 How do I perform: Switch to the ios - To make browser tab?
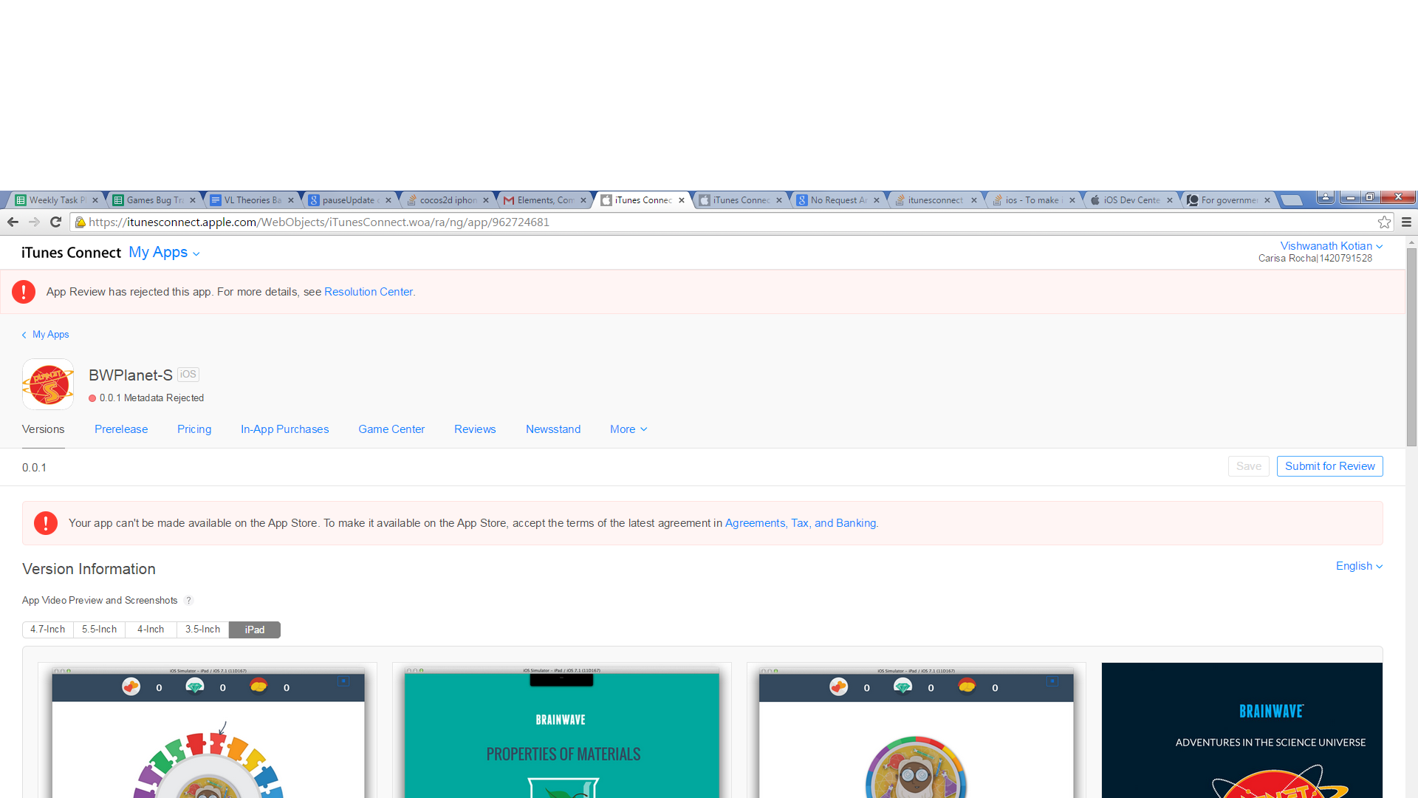(x=1034, y=200)
